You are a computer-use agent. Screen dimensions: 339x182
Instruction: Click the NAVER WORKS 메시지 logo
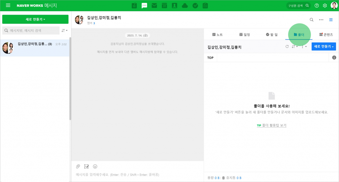click(x=37, y=5)
